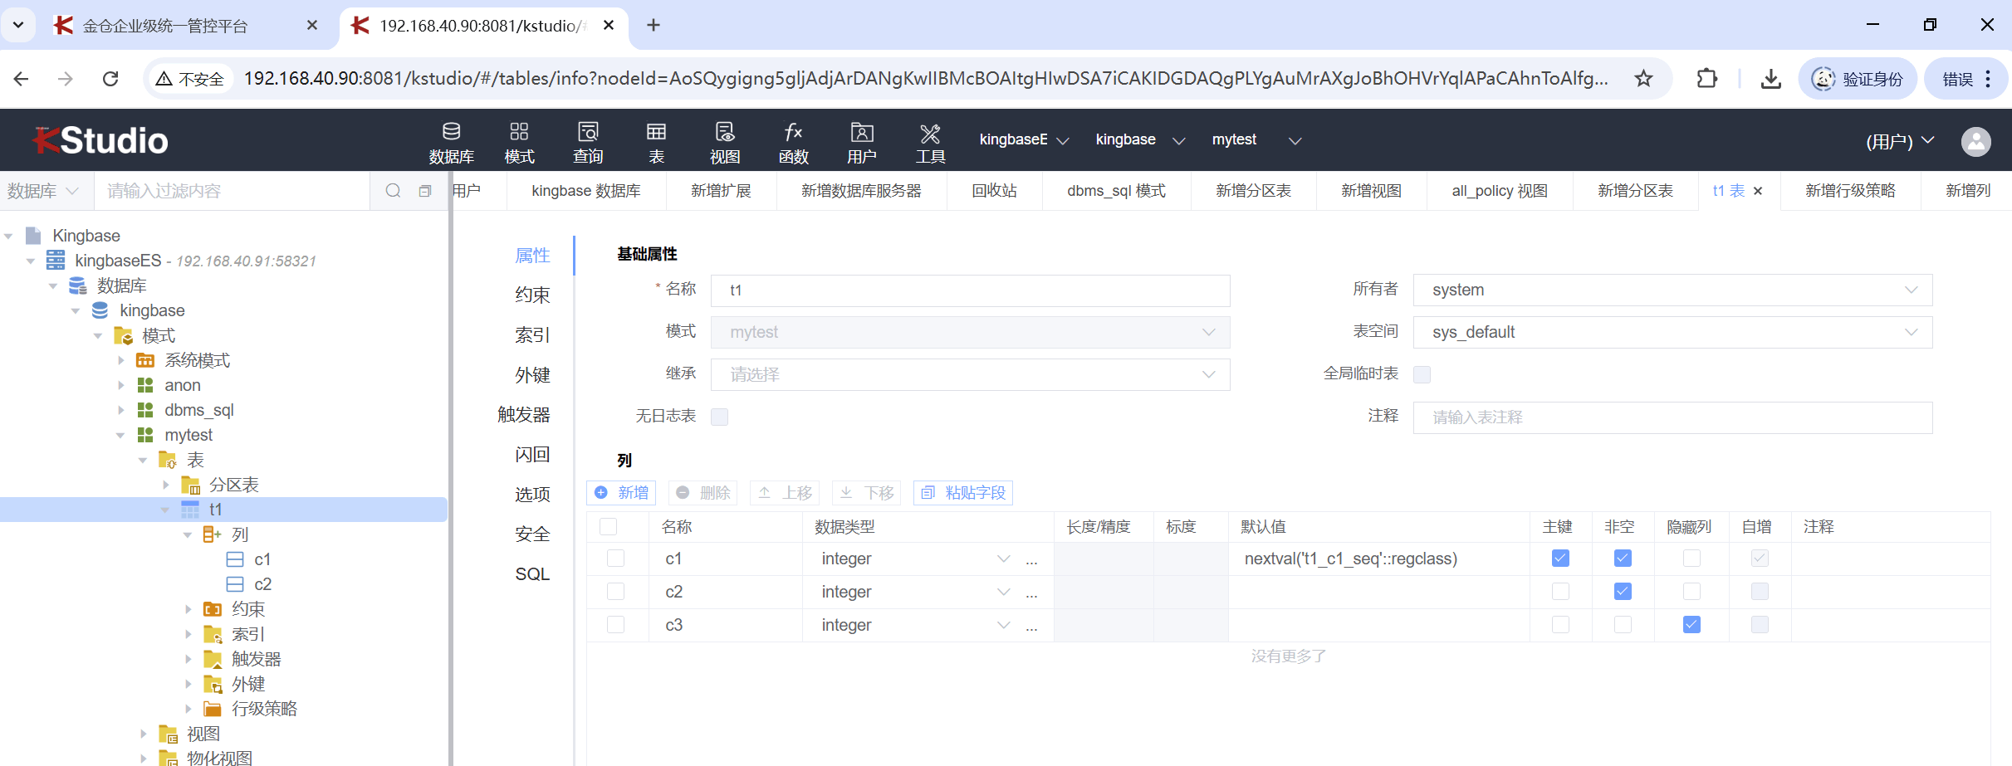2012x766 pixels.
Task: Expand the 约束 tree node
Action: (x=188, y=609)
